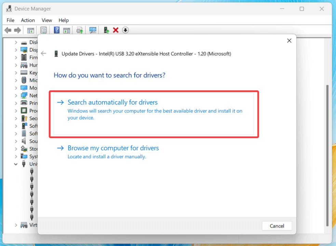The image size is (336, 246).
Task: Expand the Disk drives tree node
Action: (x=16, y=42)
